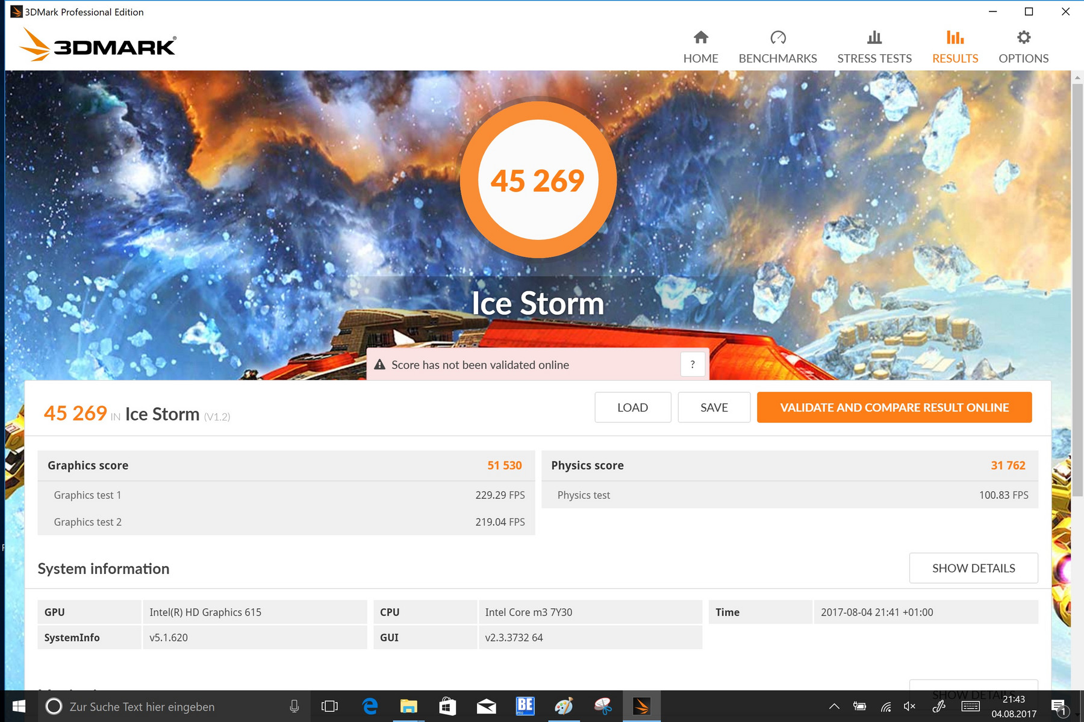Click the SAVE button

(x=714, y=407)
